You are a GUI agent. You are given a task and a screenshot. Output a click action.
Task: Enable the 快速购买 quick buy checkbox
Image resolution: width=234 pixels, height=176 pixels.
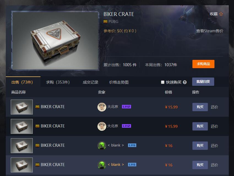point(163,82)
